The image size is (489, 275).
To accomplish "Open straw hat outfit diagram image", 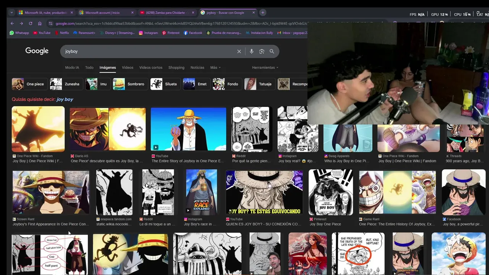I will (50, 254).
